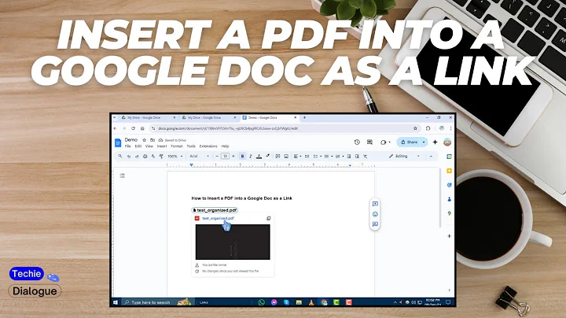Viewport: 566px width, 318px height.
Task: Open Contacts in the side panel
Action: click(x=449, y=199)
